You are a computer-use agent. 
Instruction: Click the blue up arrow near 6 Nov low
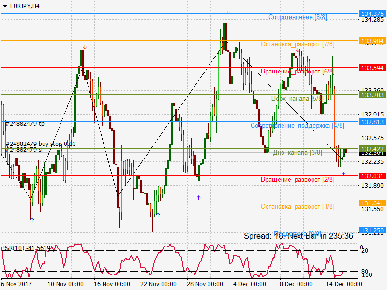click(x=32, y=219)
